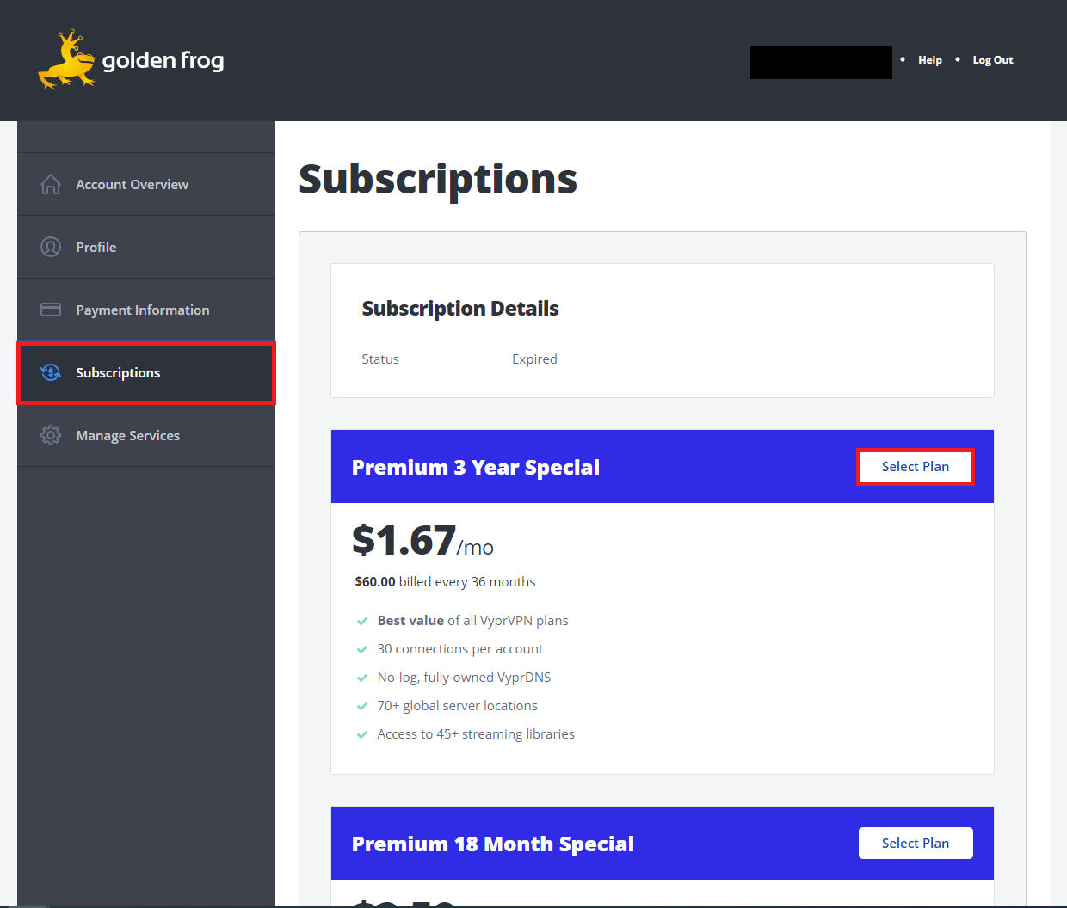The width and height of the screenshot is (1067, 908).
Task: Click the checkmark next to 70+ global server locations
Action: [x=362, y=705]
